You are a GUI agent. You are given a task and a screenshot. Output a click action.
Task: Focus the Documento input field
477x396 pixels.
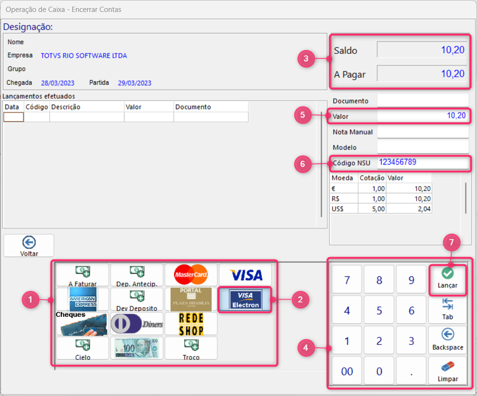tap(423, 101)
